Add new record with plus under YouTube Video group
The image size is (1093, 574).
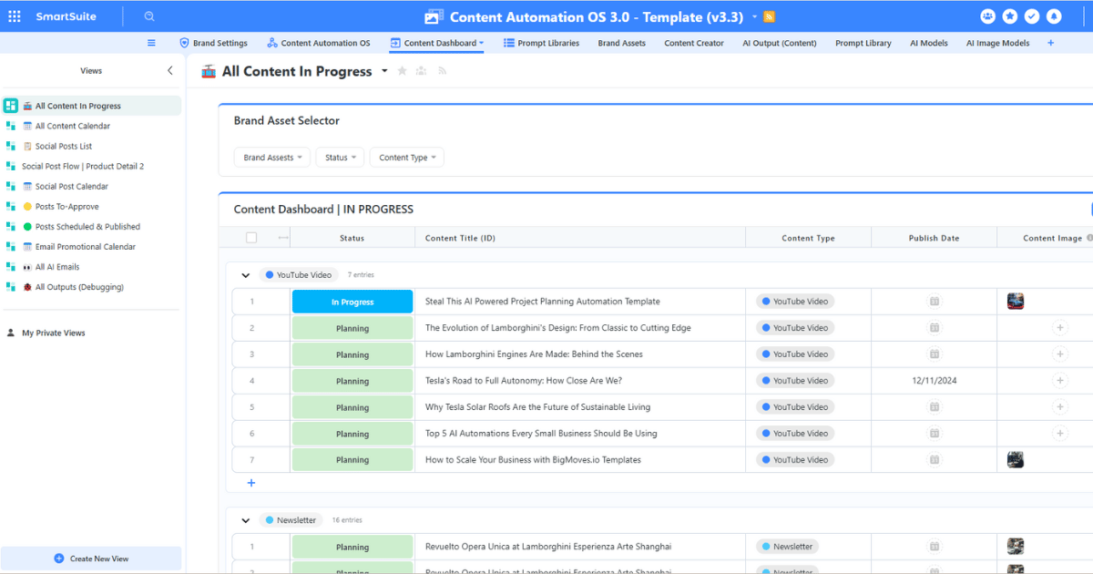[251, 483]
